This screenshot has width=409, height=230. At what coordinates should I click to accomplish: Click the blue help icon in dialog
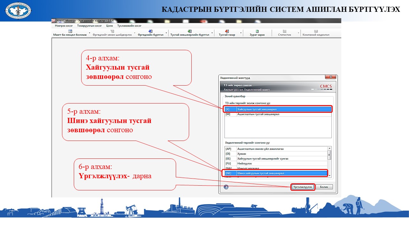click(x=226, y=187)
